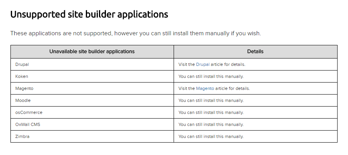This screenshot has width=348, height=155.
Task: Click the Zimbra table cell
Action: click(x=92, y=136)
